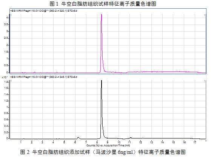The width and height of the screenshot is (211, 158).
Task: Select the small peak near 6.3 minutes
Action: coord(78,138)
